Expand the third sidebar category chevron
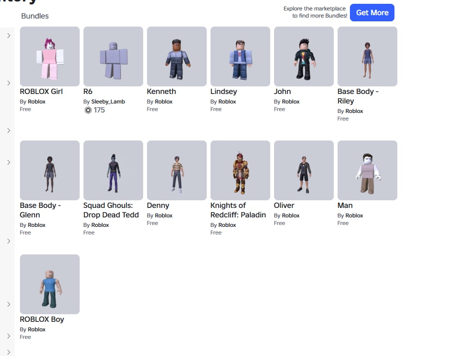The image size is (449, 356). point(9,131)
